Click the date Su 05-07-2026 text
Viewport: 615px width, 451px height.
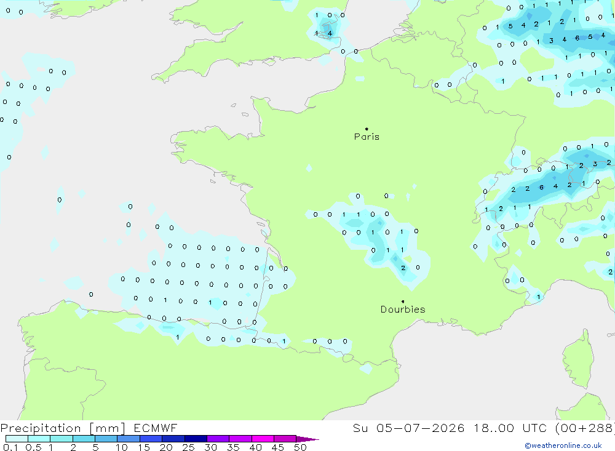tap(408, 428)
